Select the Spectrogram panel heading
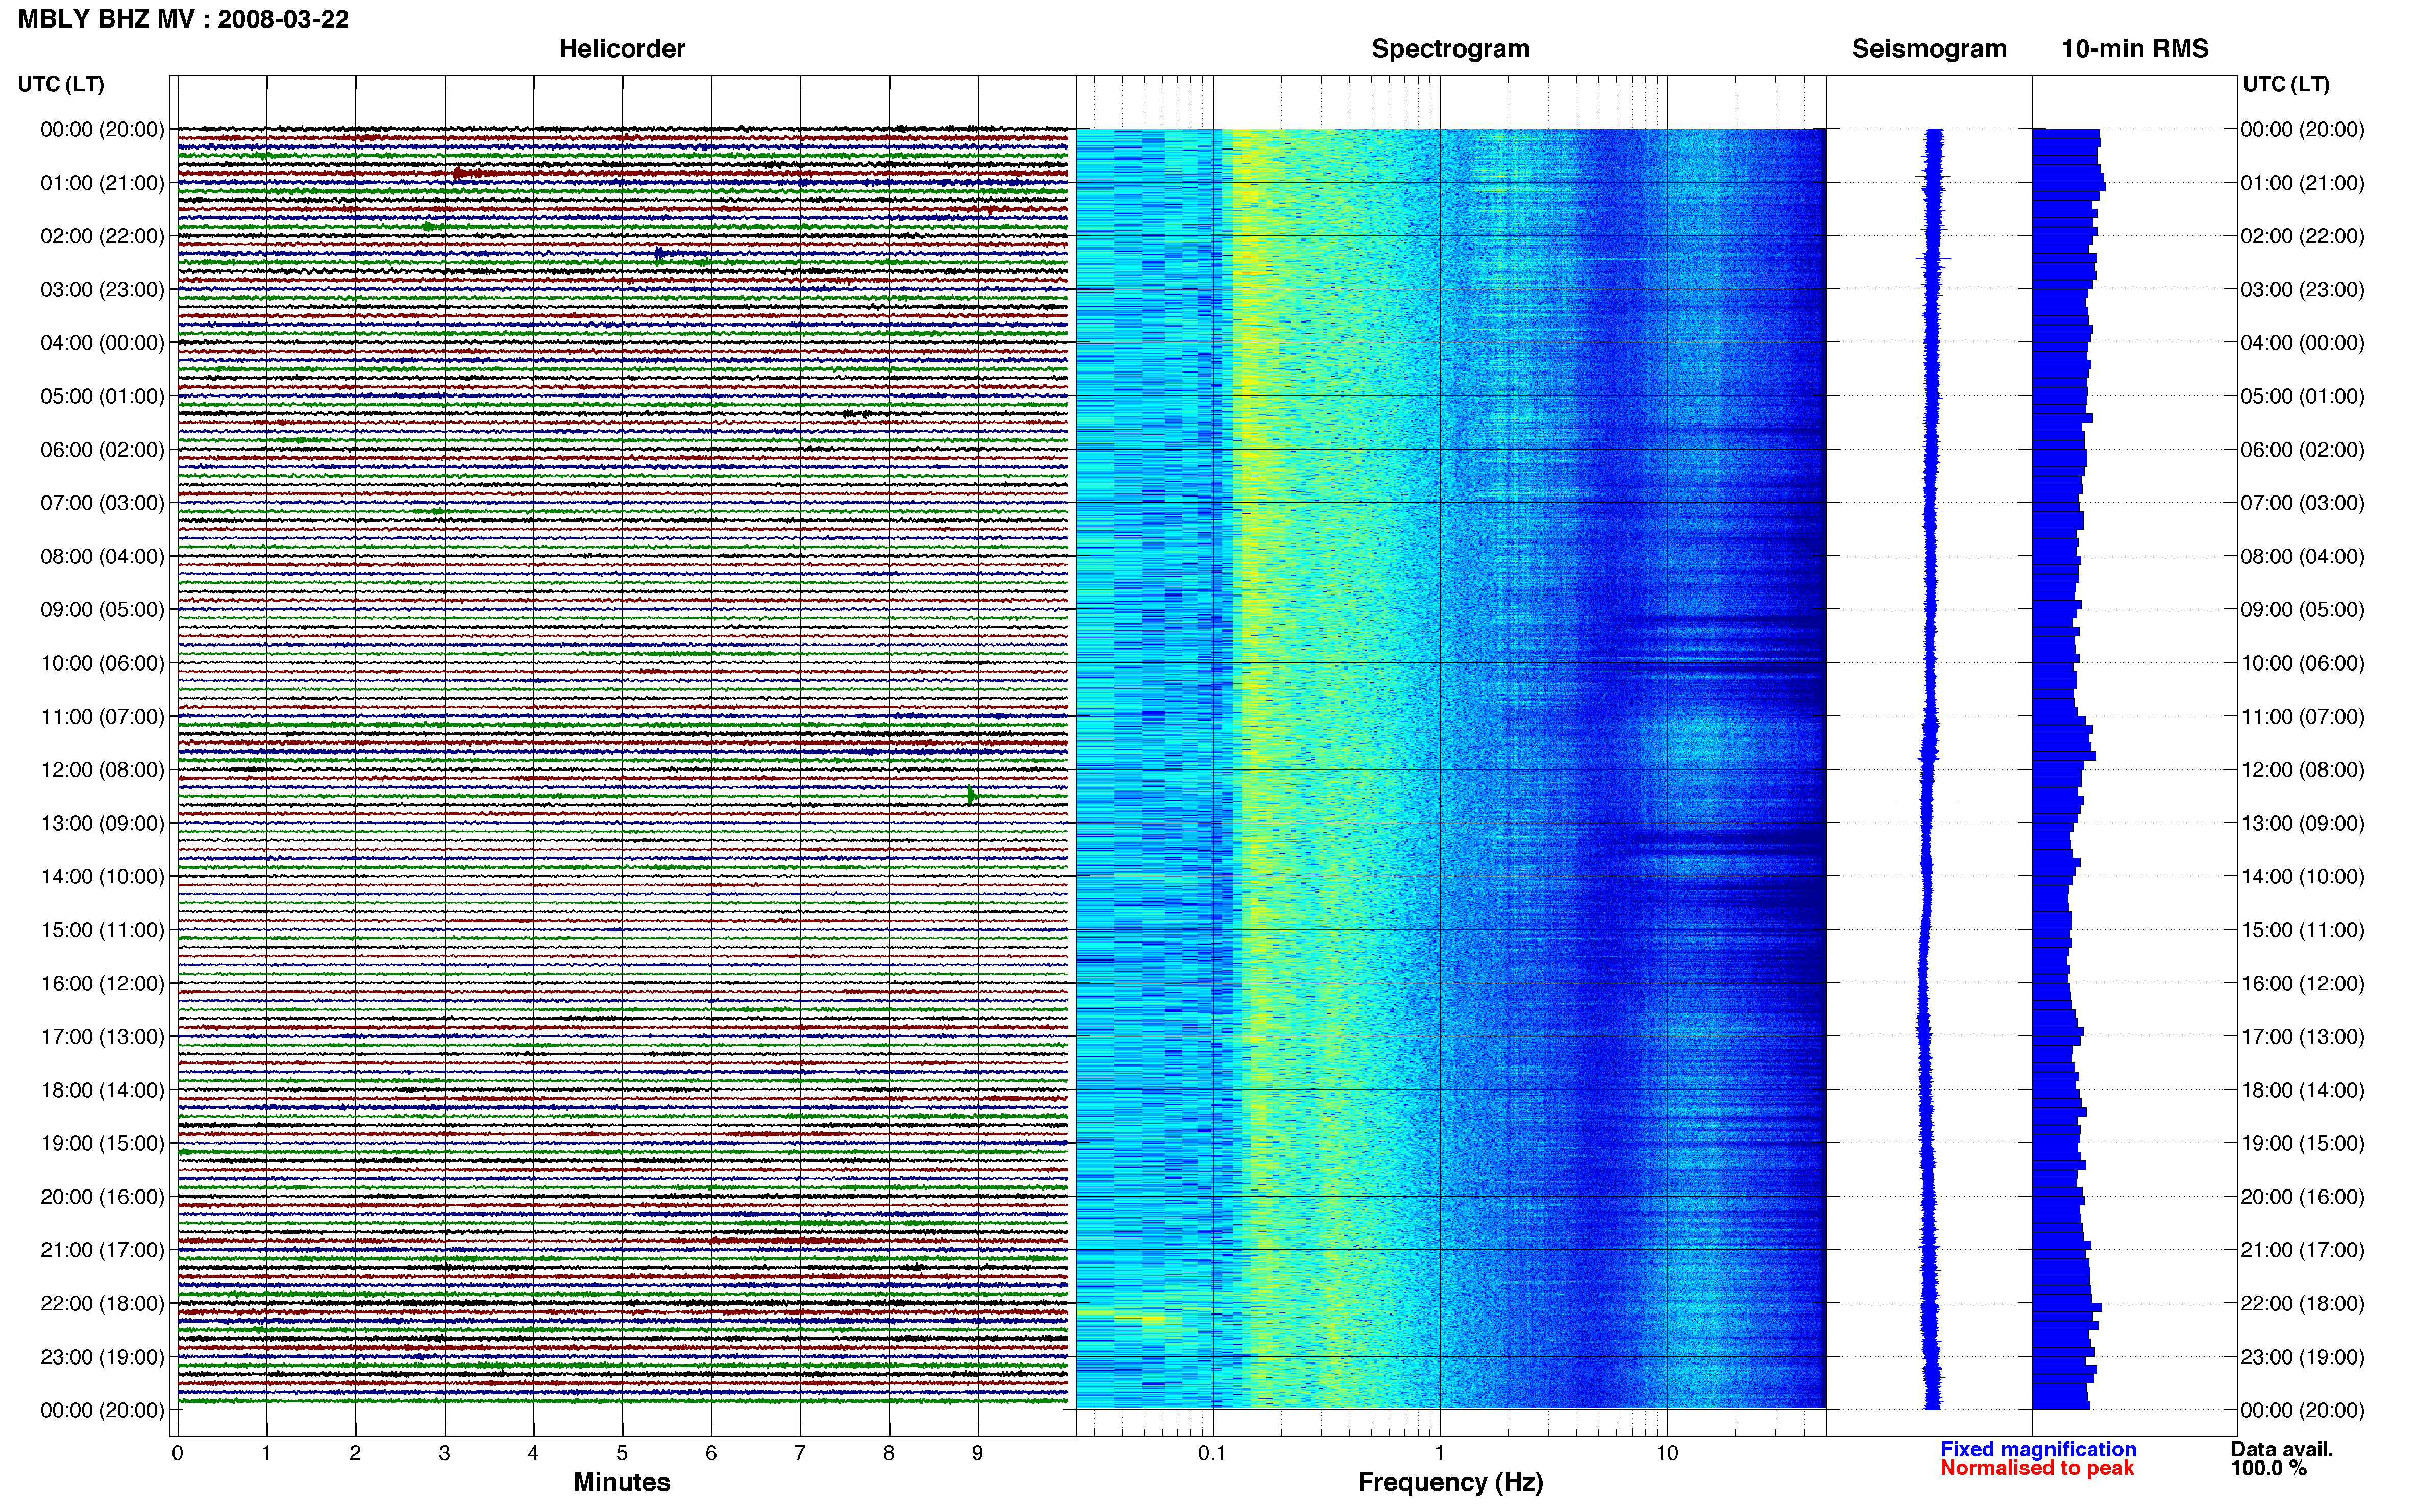Screen dimensions: 2419x1512 coord(1450,48)
